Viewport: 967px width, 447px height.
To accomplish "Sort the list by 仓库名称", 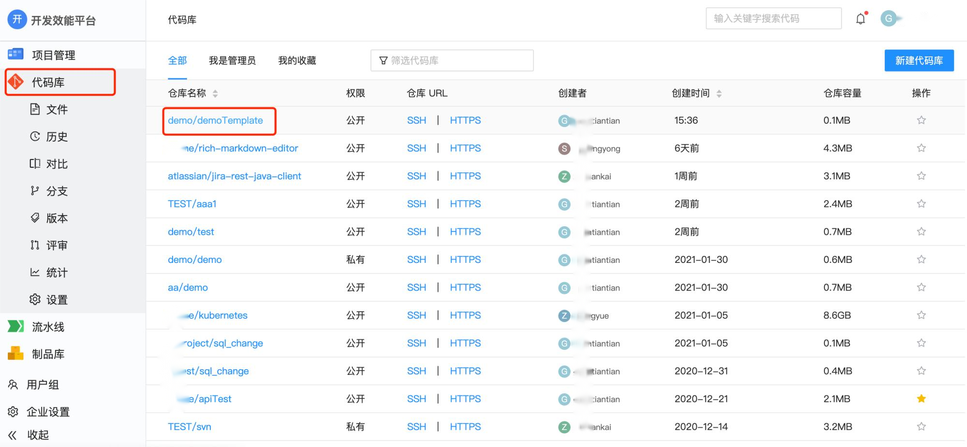I will (215, 93).
